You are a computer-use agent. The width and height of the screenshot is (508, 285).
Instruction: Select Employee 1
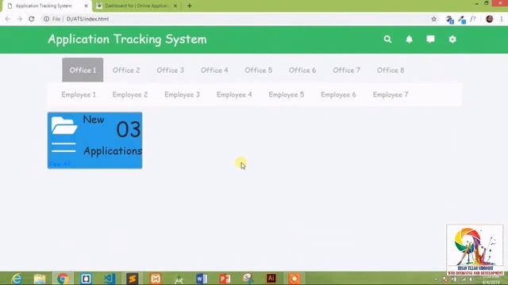pyautogui.click(x=79, y=95)
